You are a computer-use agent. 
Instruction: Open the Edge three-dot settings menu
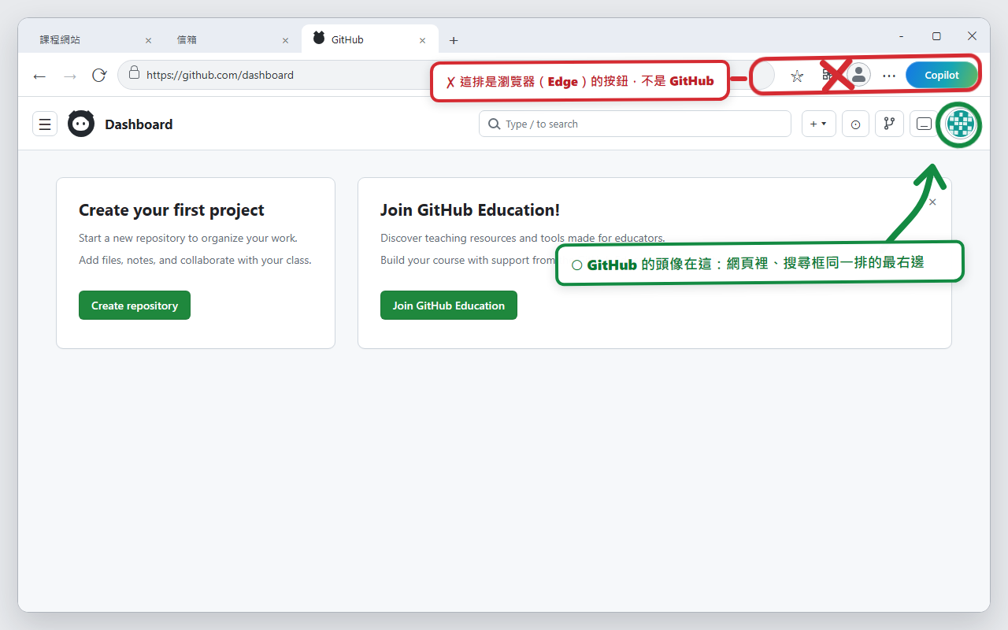pyautogui.click(x=889, y=76)
